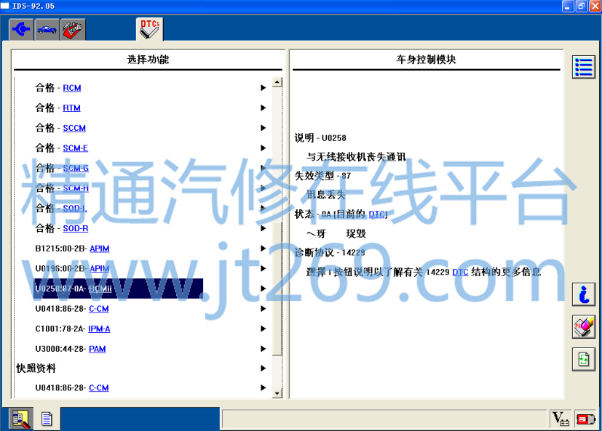Image resolution: width=602 pixels, height=431 pixels.
Task: Click the IPM-A link on C1001:78-2A row
Action: [x=99, y=329]
